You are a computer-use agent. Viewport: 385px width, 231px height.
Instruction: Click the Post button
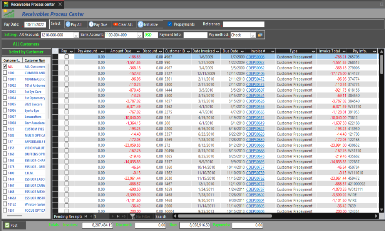[14, 225]
